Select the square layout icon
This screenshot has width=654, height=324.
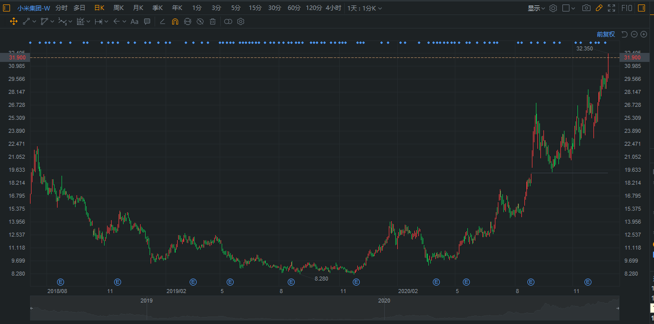[x=566, y=8]
